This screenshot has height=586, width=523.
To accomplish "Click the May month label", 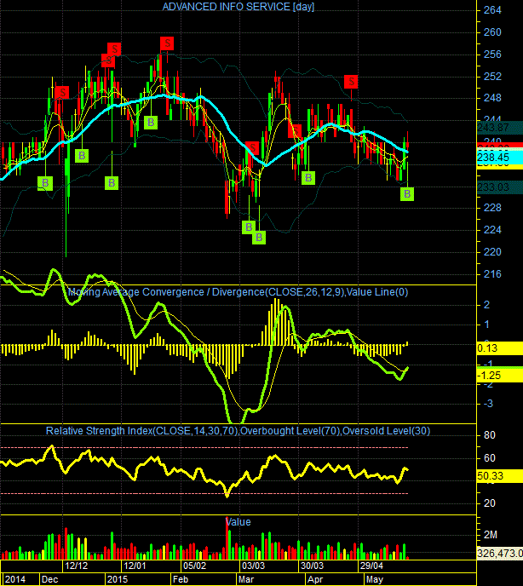I will (375, 579).
